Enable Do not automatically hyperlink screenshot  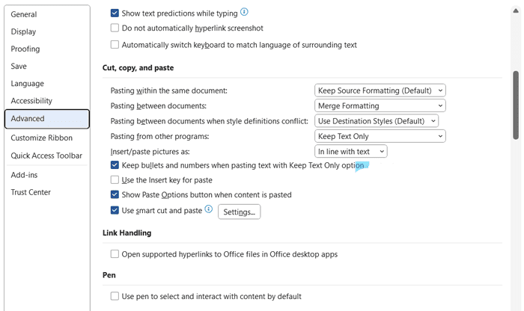point(115,28)
